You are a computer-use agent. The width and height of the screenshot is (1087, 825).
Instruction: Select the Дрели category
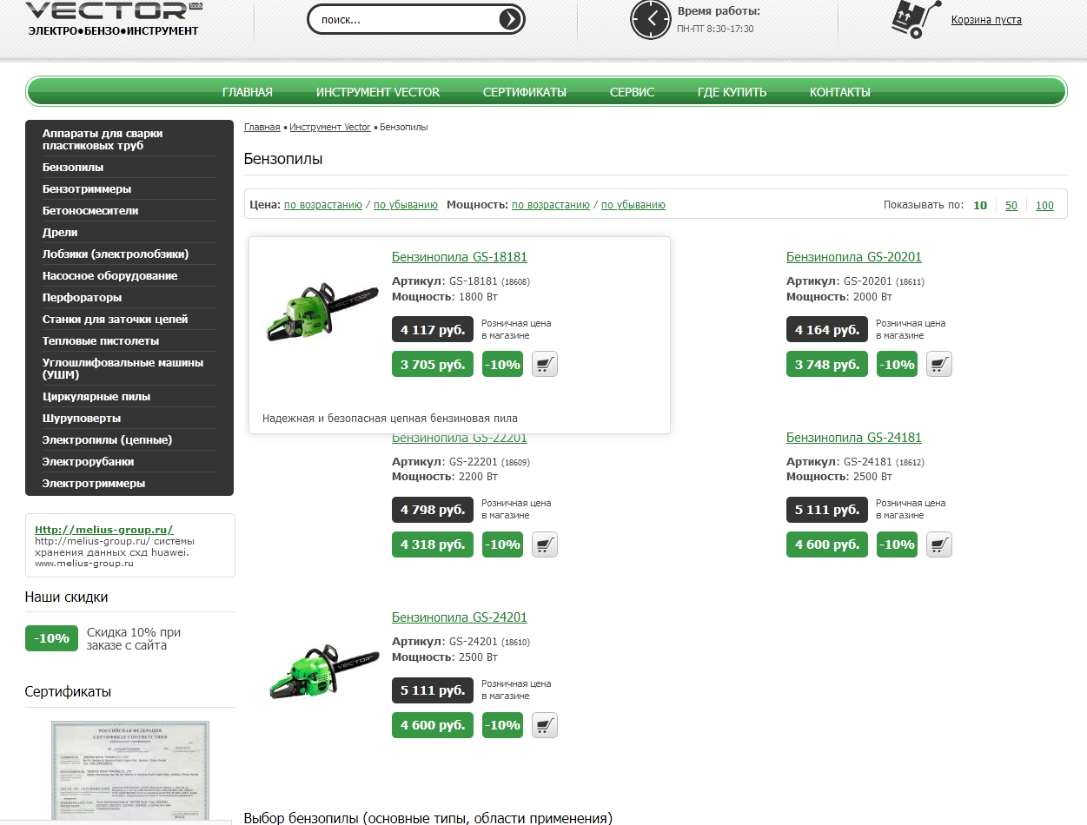tap(60, 232)
